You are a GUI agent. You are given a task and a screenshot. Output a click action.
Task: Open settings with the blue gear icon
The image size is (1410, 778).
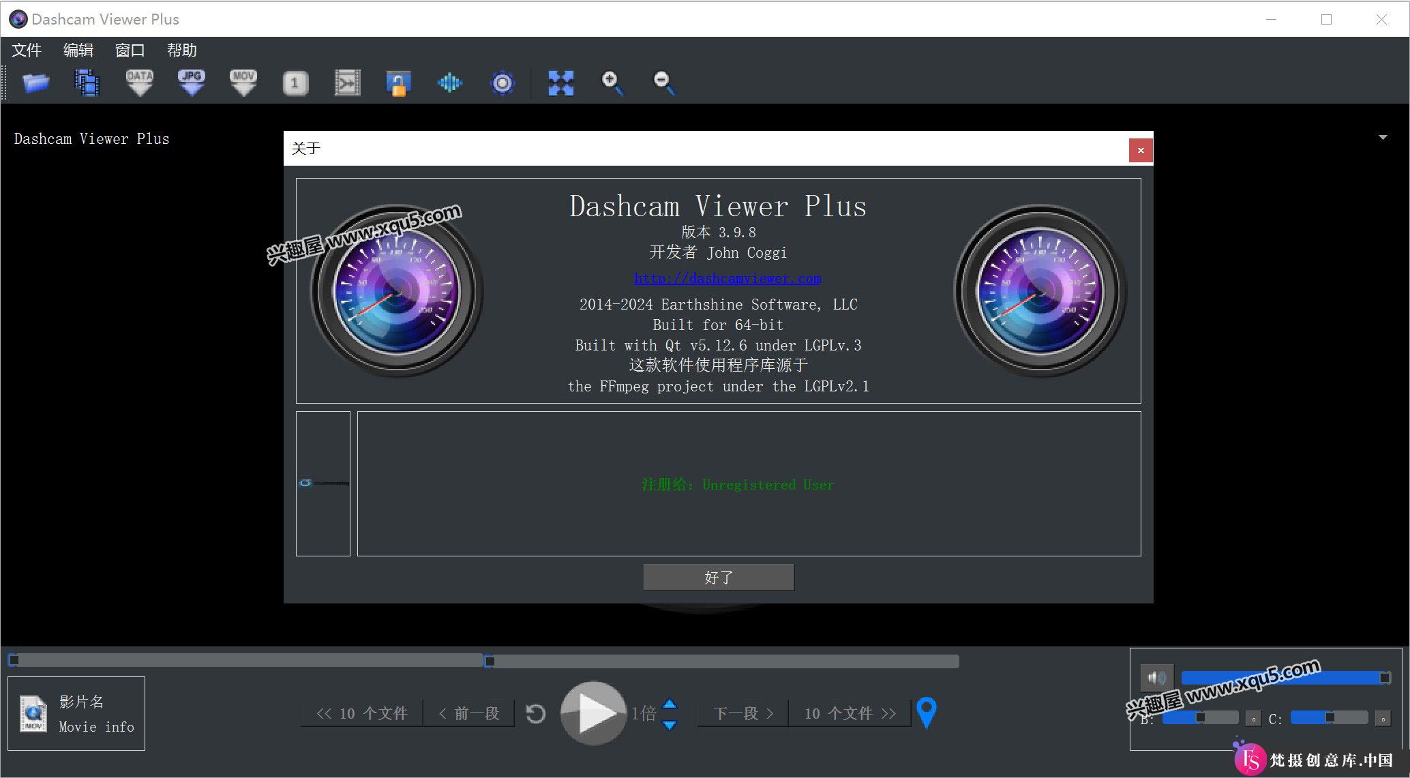(502, 83)
